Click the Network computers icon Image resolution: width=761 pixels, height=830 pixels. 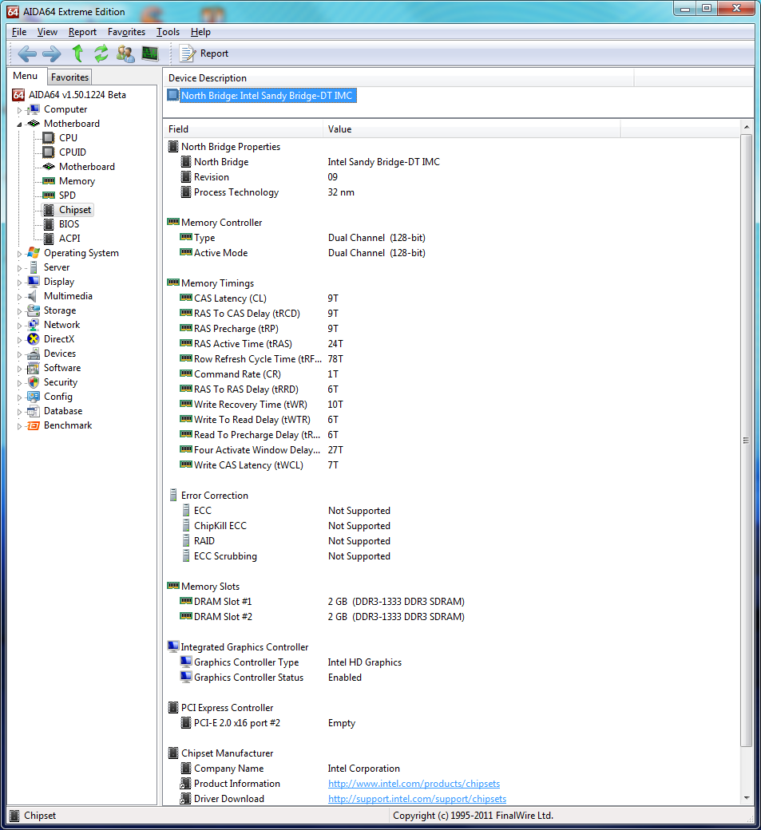coord(34,325)
